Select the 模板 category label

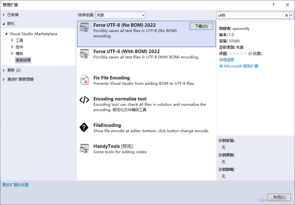coord(19,53)
